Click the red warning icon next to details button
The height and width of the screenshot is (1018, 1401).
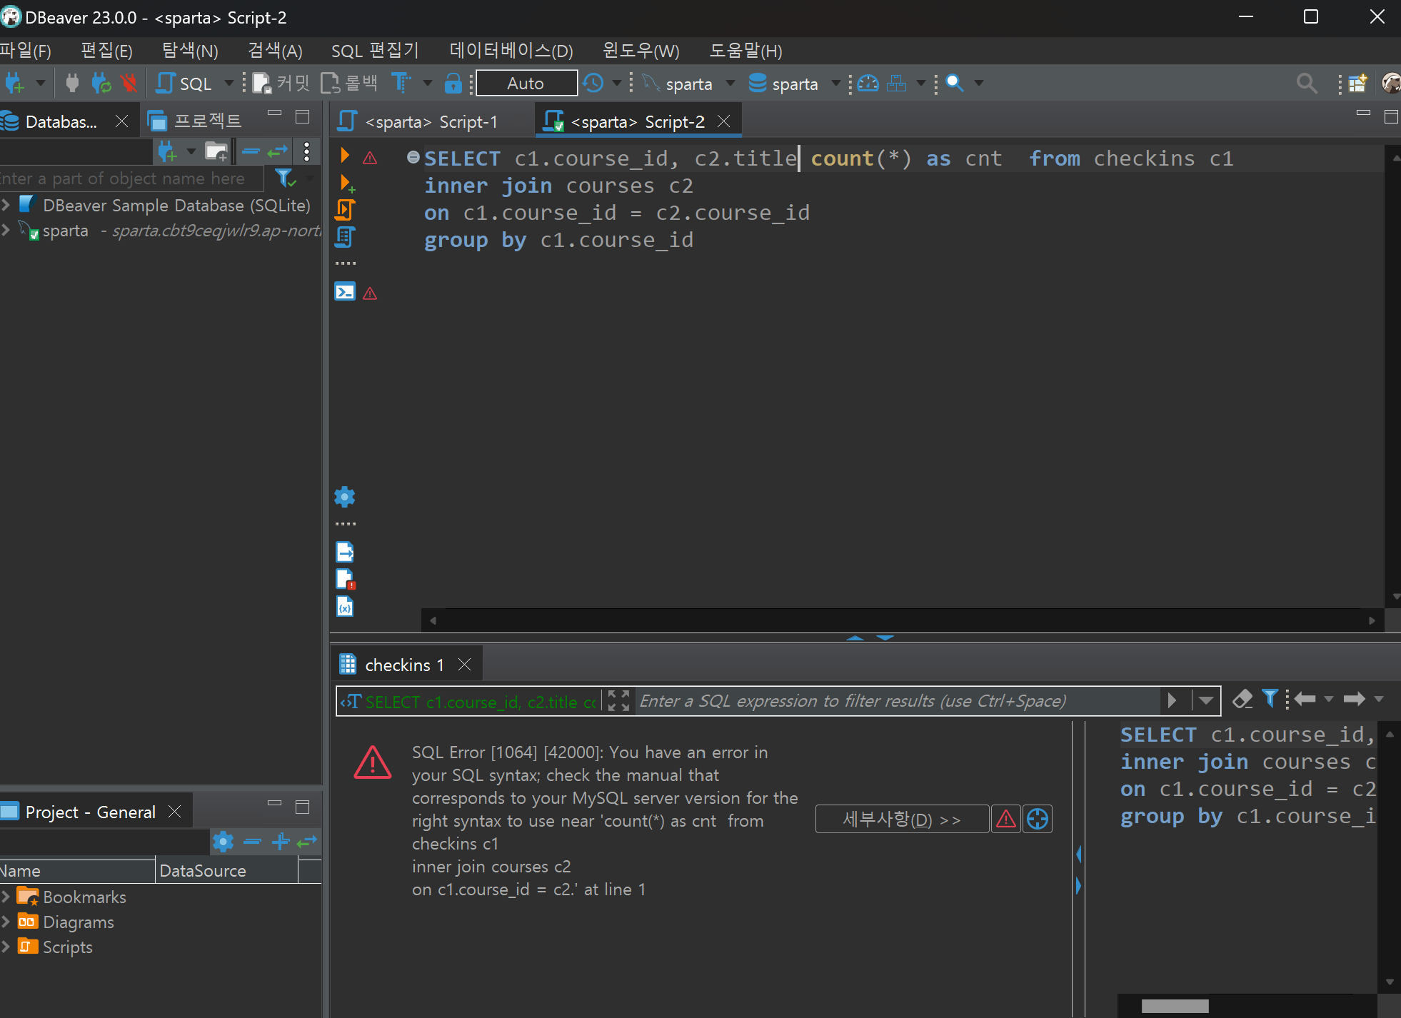pyautogui.click(x=1006, y=819)
